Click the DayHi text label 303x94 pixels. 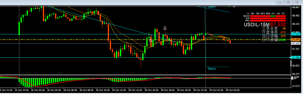pos(212,7)
